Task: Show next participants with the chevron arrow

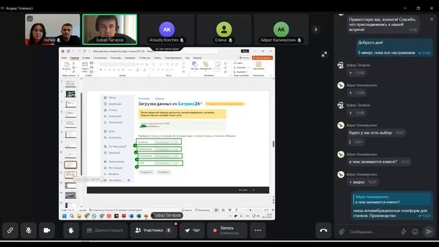Action: click(x=316, y=30)
